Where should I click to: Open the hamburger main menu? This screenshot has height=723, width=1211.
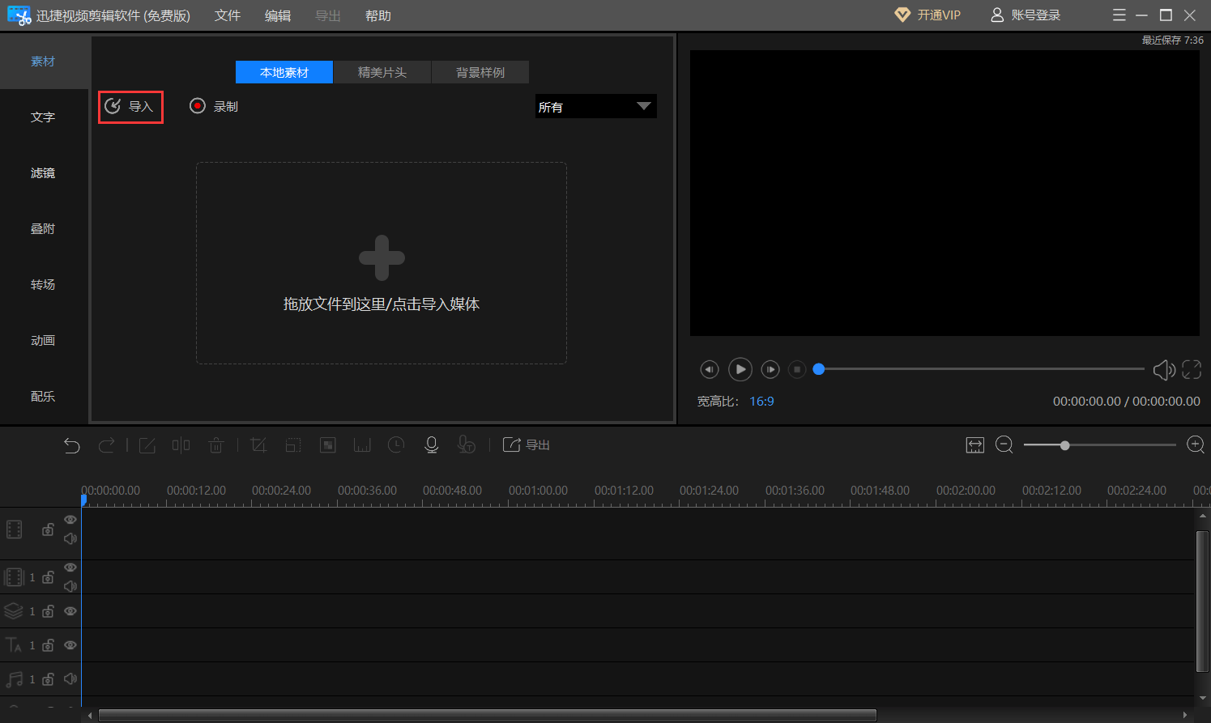click(x=1119, y=15)
